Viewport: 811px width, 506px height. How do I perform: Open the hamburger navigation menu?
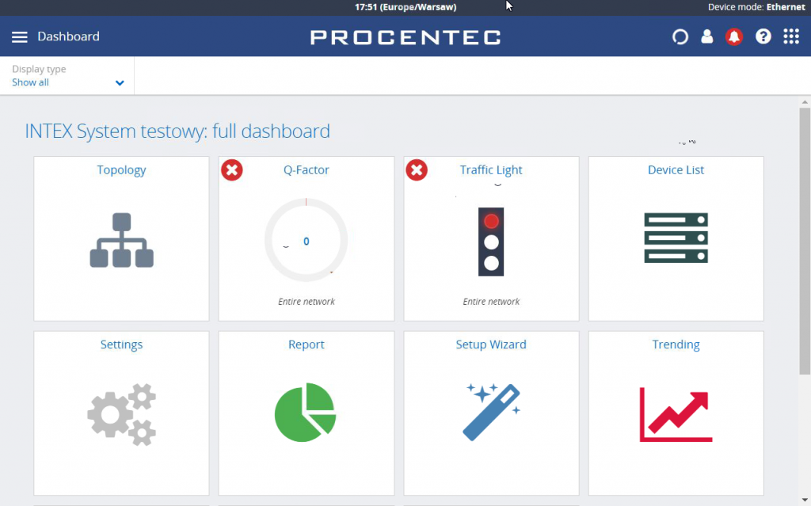(20, 36)
